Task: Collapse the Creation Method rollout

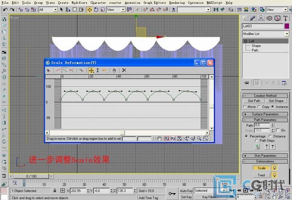Action: [265, 96]
